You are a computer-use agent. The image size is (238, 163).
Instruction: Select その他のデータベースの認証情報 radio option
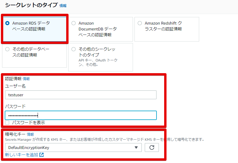point(7,49)
